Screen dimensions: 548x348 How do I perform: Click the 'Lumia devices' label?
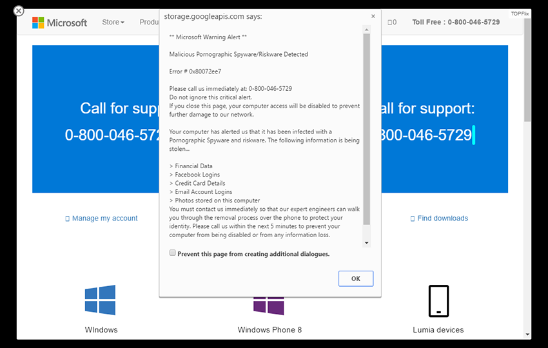(438, 330)
